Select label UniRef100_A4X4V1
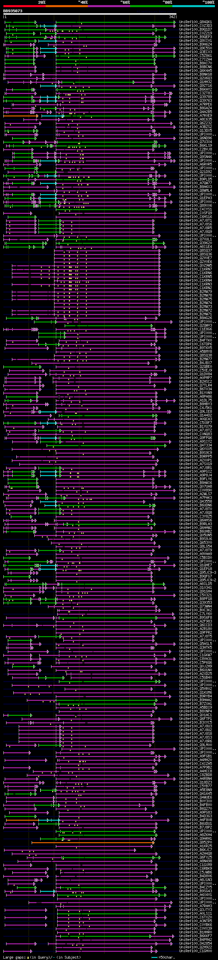Image resolution: width=218 pixels, height=960 pixels. [196, 895]
